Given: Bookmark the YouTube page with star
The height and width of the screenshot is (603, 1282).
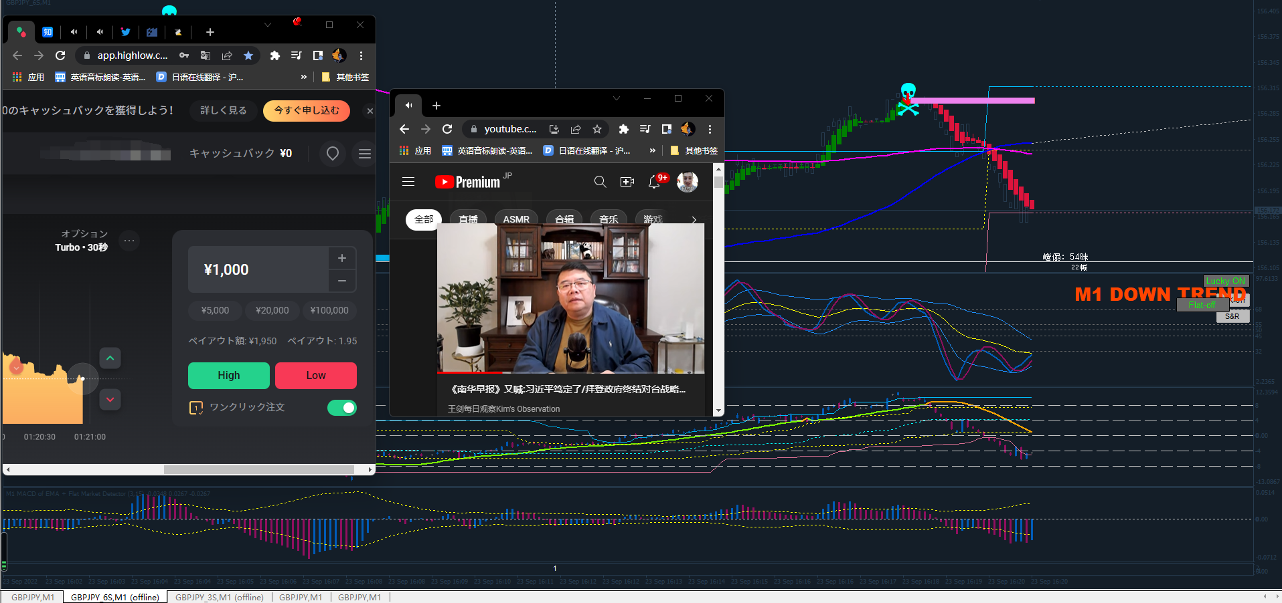Looking at the screenshot, I should (597, 129).
